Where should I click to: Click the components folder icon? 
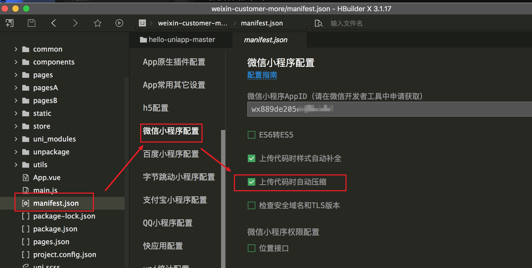(x=26, y=62)
